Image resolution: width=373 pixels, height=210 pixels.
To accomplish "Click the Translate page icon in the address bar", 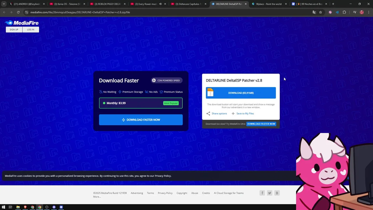I will coord(314,12).
